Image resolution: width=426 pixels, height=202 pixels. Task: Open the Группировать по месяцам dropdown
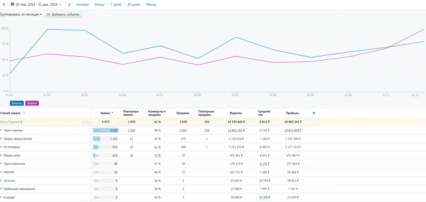[21, 15]
